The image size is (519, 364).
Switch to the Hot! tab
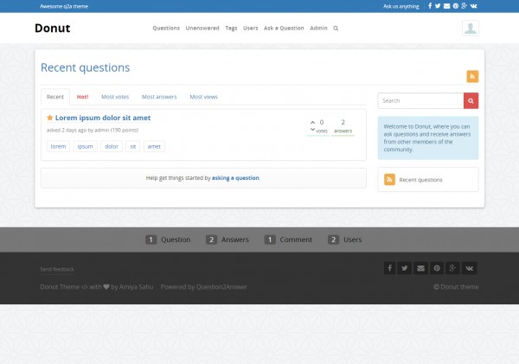coord(82,97)
